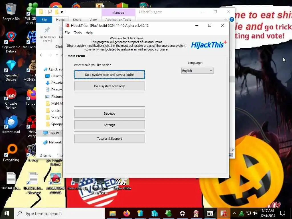Open the furryp... Firefox desktop shortcut
Image resolution: width=292 pixels, height=219 pixels.
pos(31,97)
